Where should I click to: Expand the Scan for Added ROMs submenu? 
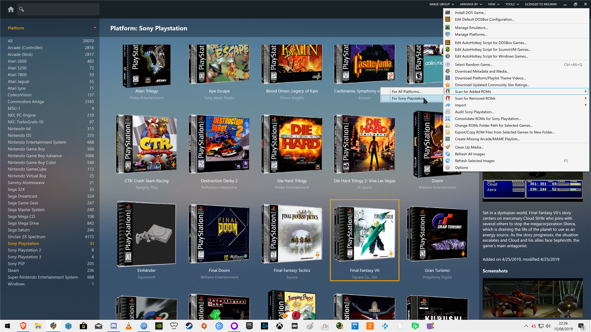[516, 92]
